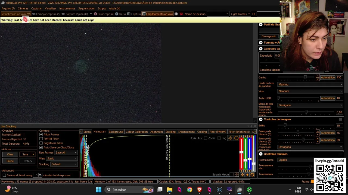Toggle Auto Save on Clear/Close checkbox
348x195 pixels.
coord(41,148)
